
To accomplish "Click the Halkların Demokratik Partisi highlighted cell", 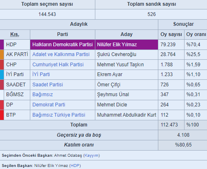I will [x=63, y=45].
